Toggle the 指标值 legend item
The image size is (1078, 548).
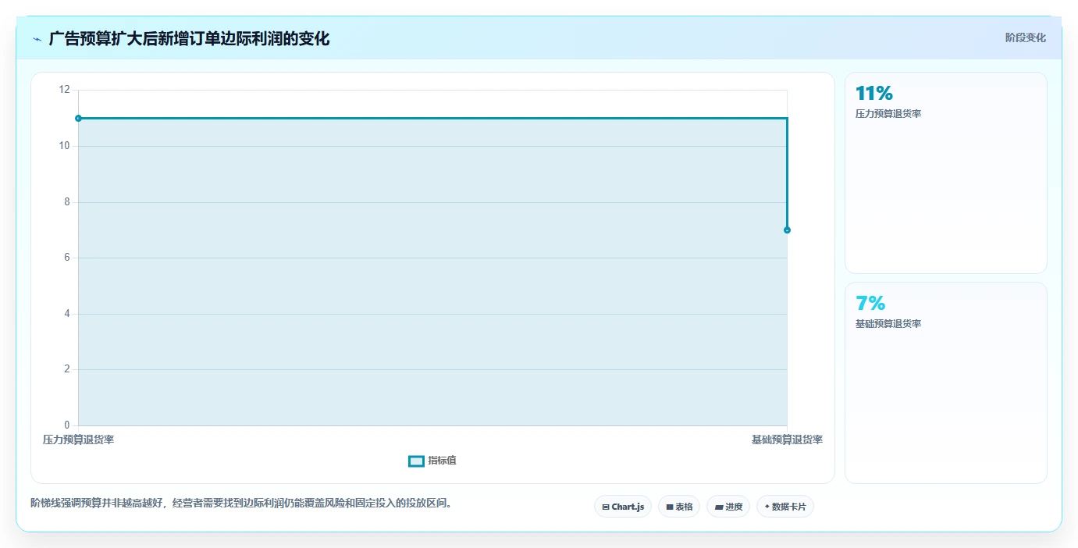pos(432,461)
